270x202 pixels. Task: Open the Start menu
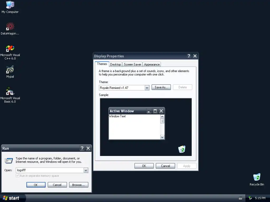point(12,198)
